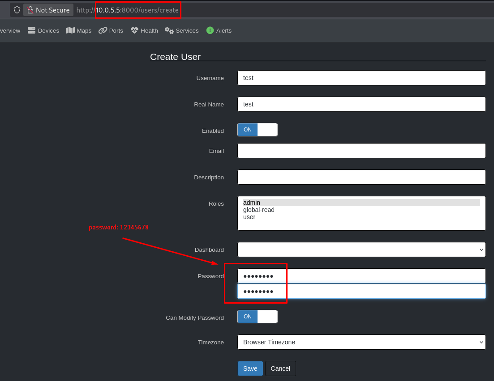Click the Services gears icon
This screenshot has width=494, height=381.
click(x=169, y=30)
